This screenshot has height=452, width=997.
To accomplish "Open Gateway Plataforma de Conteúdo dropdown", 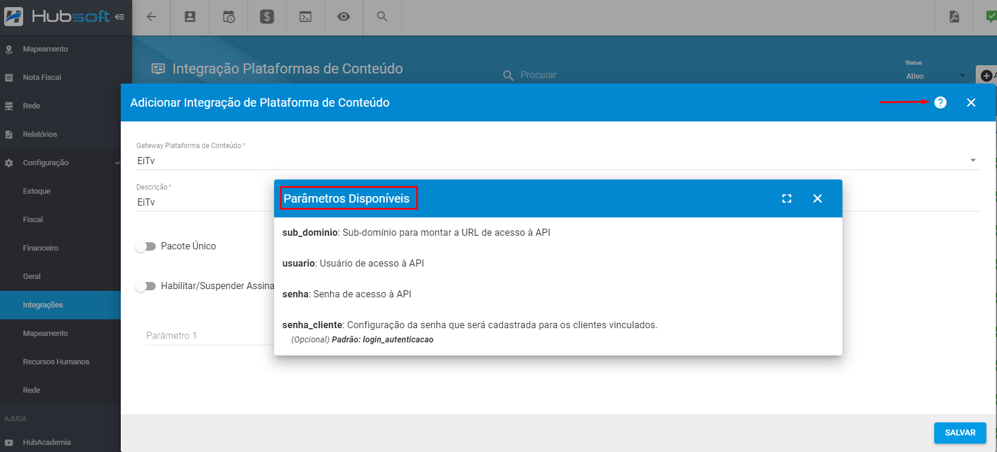I will click(558, 161).
